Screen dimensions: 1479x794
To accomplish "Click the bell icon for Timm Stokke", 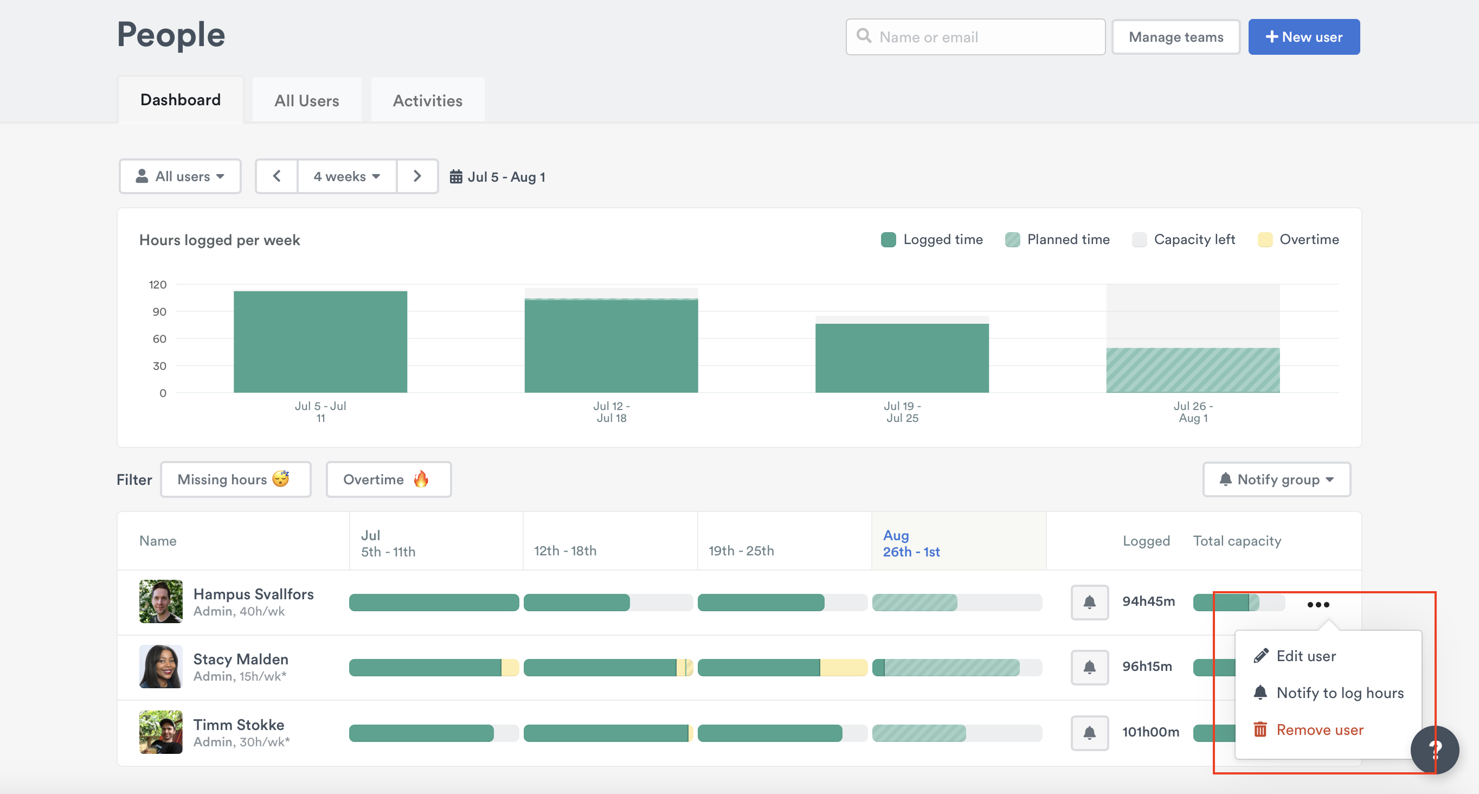I will coord(1089,733).
